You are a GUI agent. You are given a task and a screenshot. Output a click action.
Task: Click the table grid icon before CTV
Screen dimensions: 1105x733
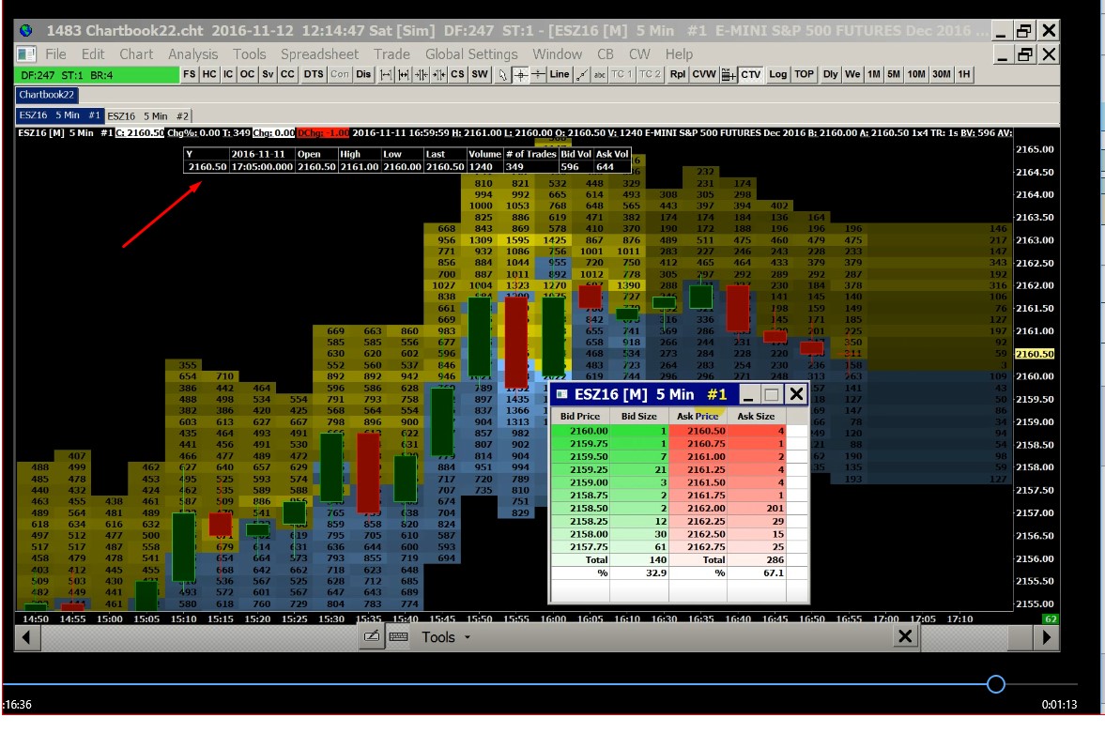tap(729, 75)
